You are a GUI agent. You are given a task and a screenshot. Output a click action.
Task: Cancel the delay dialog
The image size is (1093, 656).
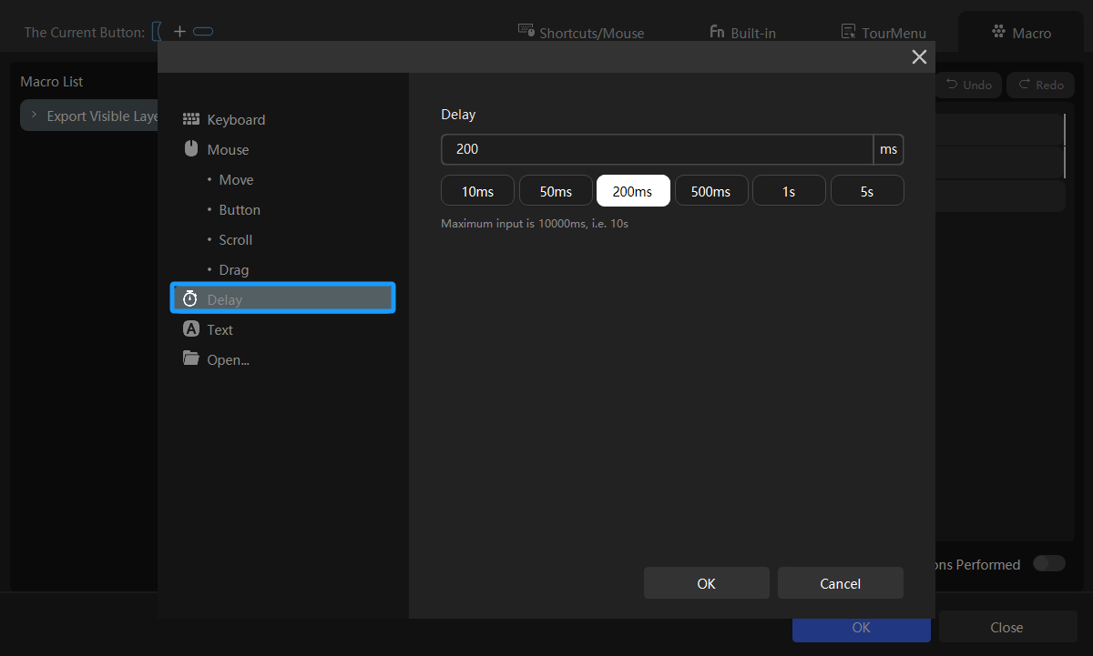pyautogui.click(x=841, y=583)
